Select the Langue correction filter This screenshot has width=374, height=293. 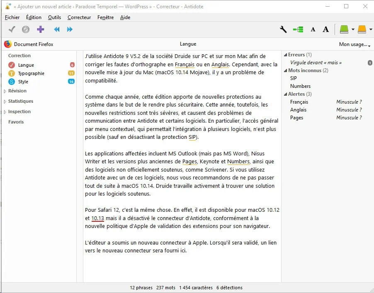tap(26, 65)
